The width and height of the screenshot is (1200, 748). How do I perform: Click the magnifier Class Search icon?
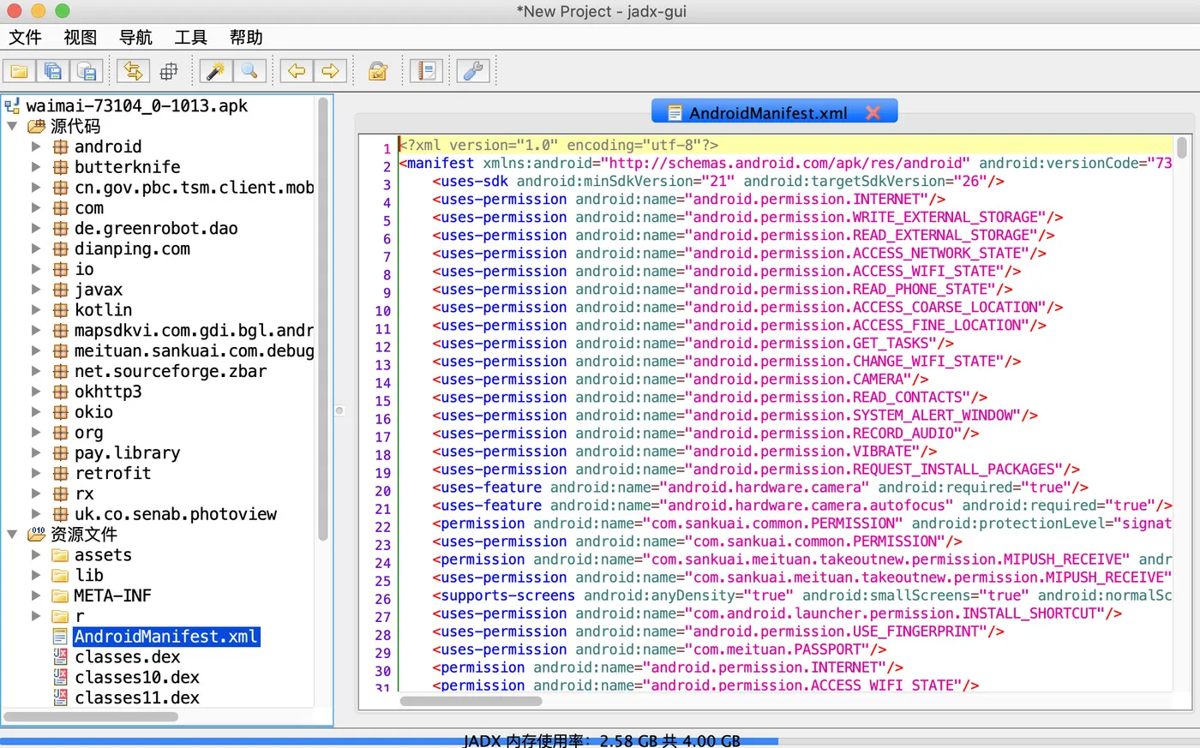coord(249,71)
